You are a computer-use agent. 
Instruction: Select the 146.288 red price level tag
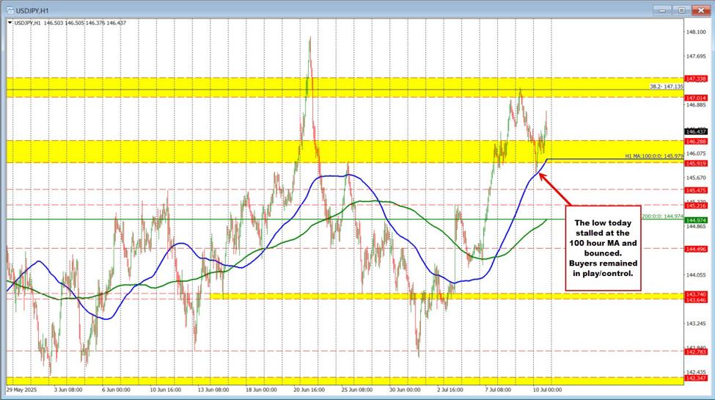click(697, 142)
